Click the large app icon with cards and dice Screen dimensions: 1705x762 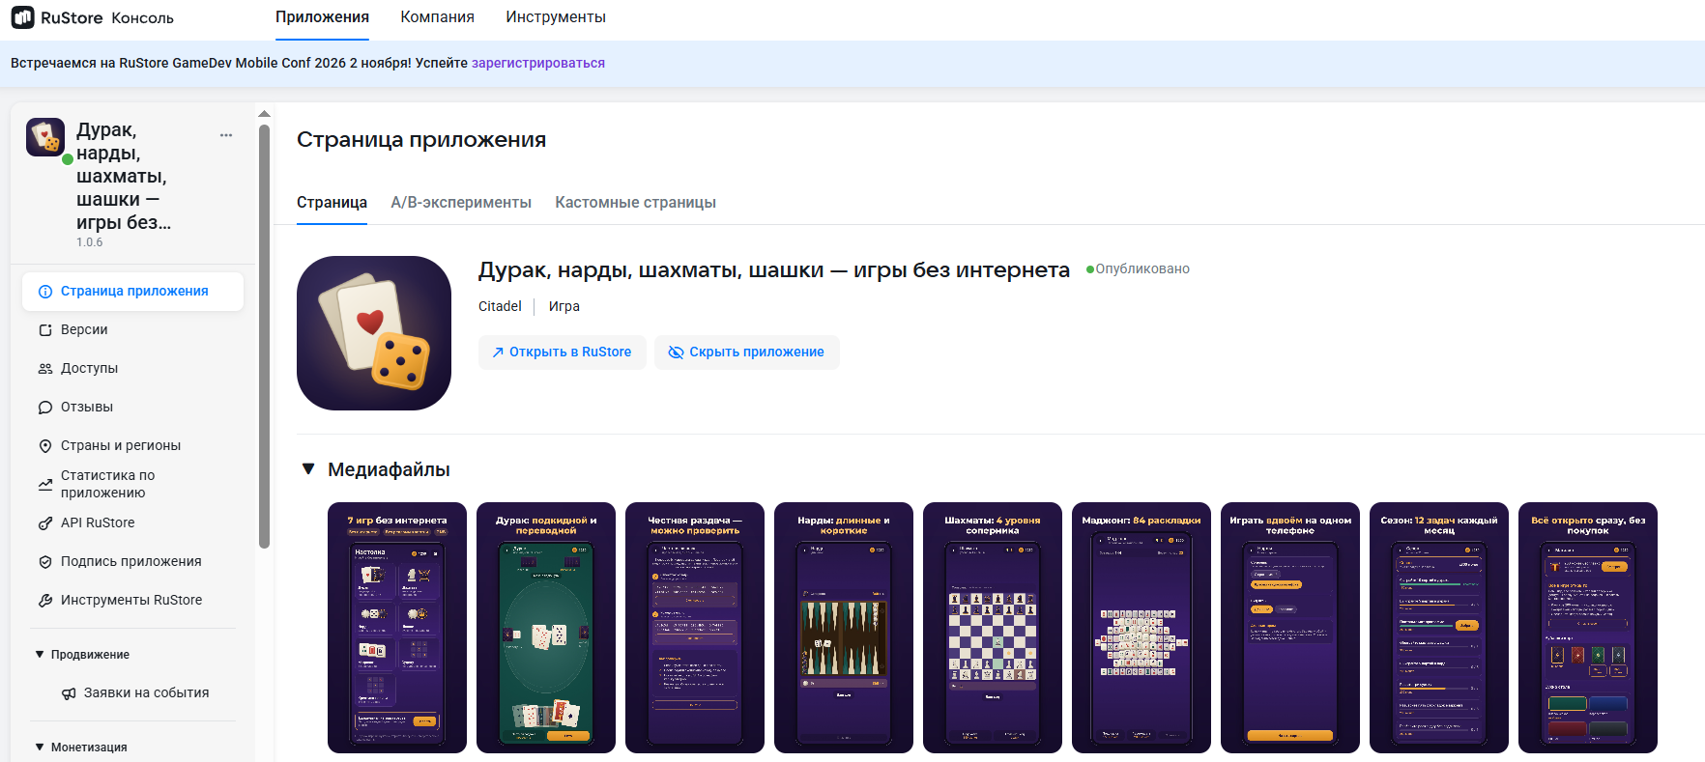(x=374, y=333)
